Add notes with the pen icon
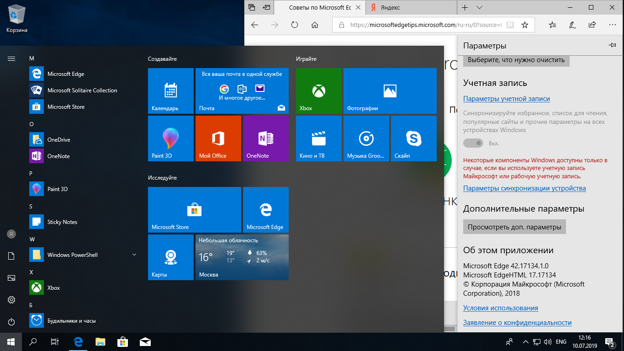The height and width of the screenshot is (351, 624). pos(572,25)
